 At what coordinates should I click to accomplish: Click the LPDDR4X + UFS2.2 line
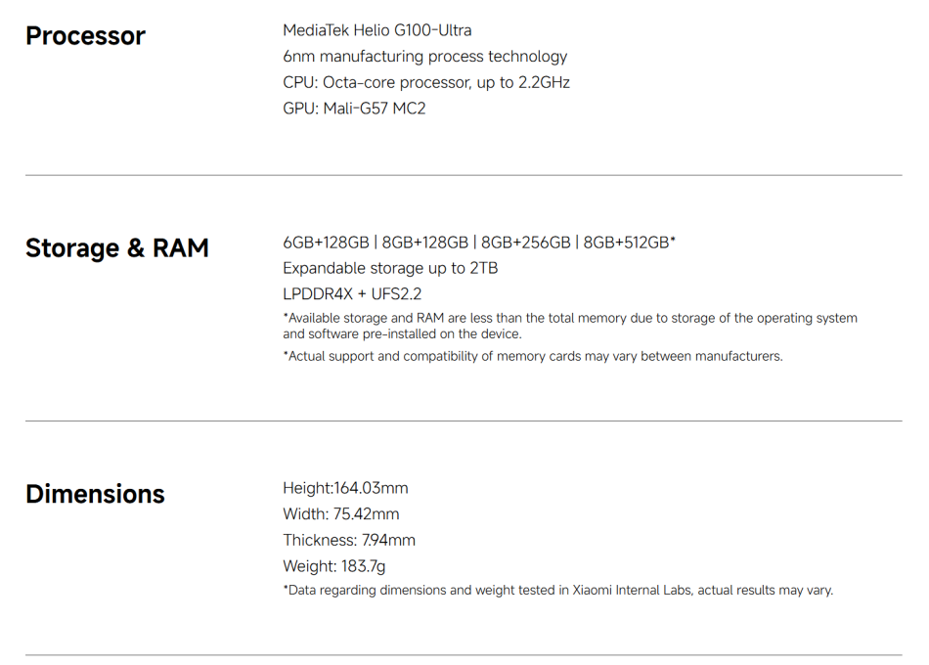point(352,293)
